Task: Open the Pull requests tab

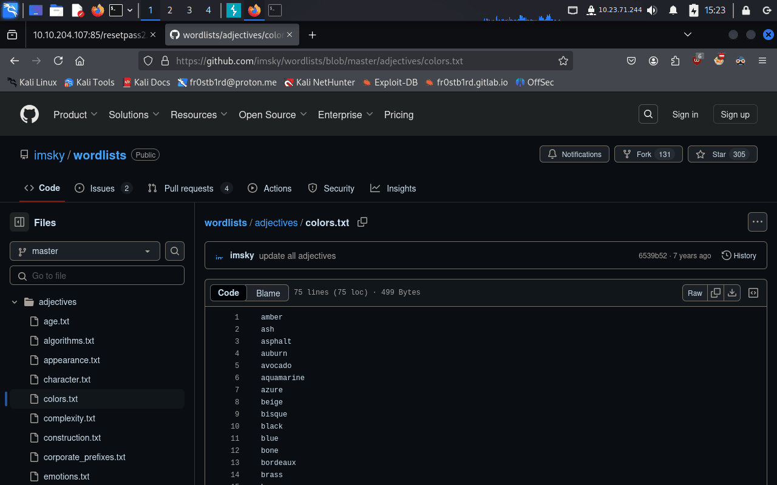Action: (x=189, y=189)
